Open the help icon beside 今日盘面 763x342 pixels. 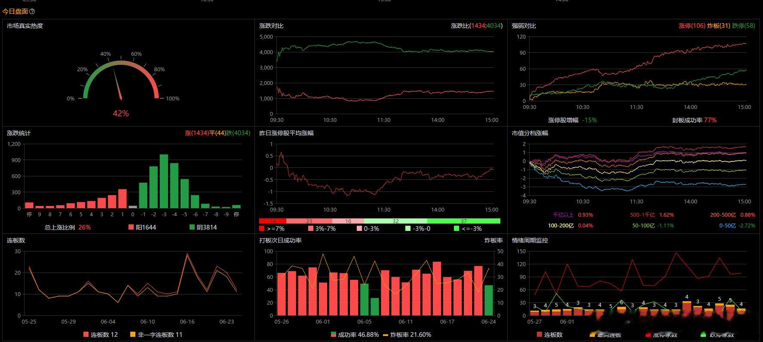click(x=32, y=12)
